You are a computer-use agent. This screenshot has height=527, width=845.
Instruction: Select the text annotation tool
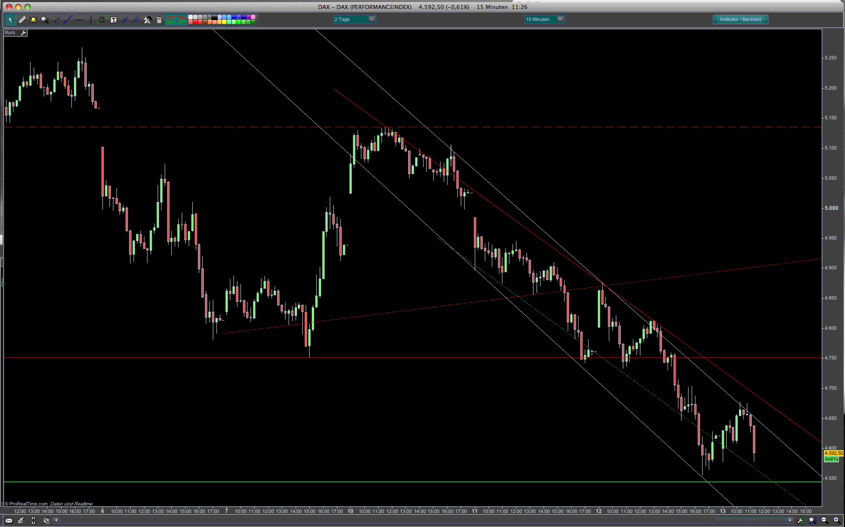click(x=113, y=20)
